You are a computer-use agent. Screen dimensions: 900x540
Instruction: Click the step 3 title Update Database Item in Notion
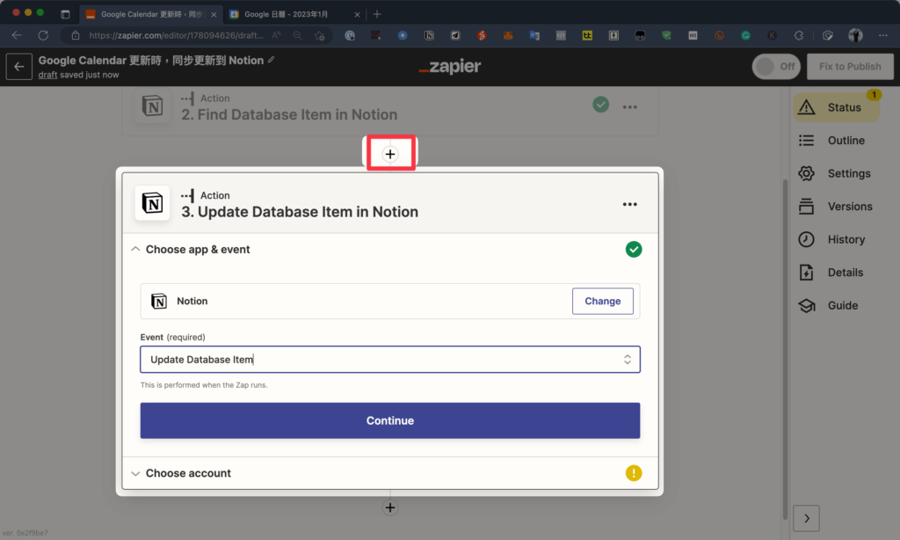[x=300, y=212]
